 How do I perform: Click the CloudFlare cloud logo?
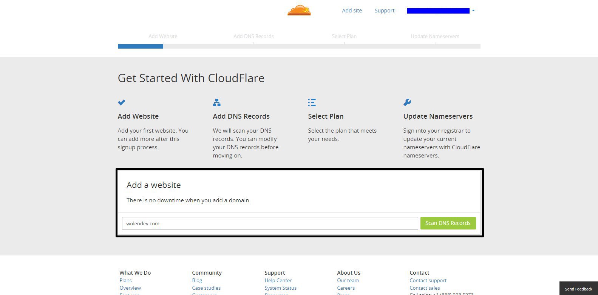pyautogui.click(x=299, y=10)
